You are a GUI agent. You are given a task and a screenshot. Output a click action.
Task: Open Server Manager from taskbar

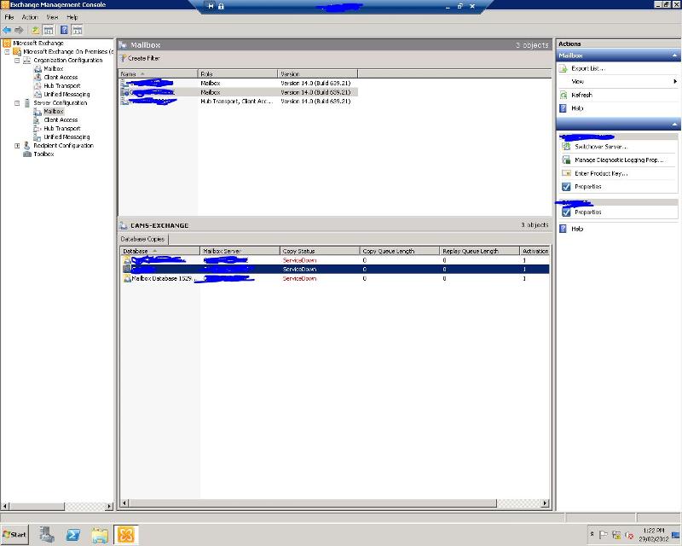46,535
